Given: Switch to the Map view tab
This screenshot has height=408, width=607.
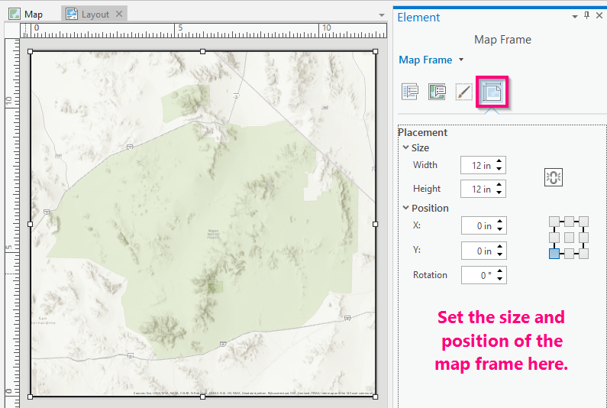Looking at the screenshot, I should click(x=25, y=15).
